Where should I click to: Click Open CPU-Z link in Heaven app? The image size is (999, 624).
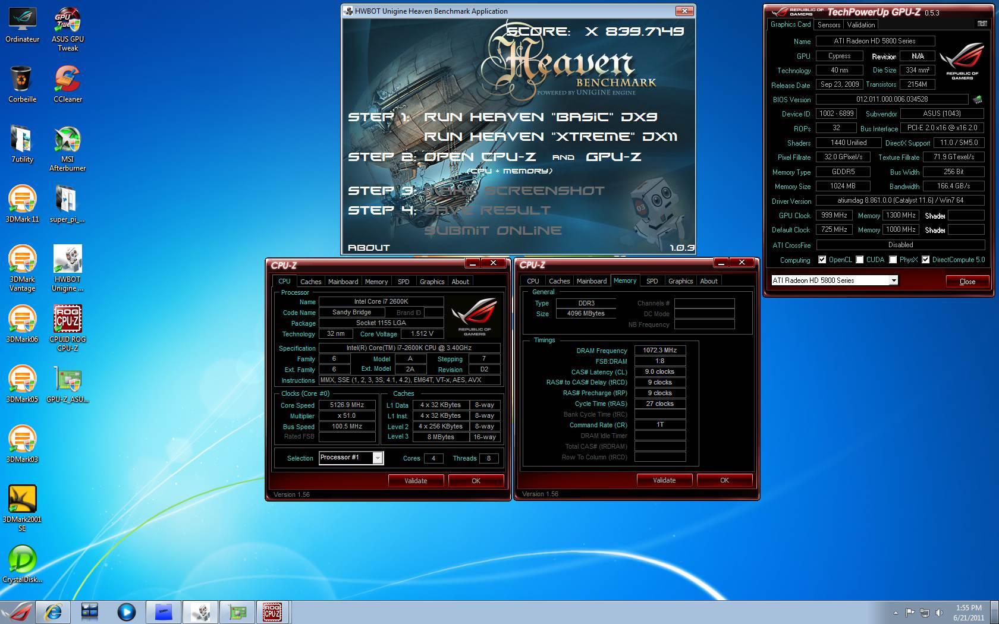tap(480, 157)
